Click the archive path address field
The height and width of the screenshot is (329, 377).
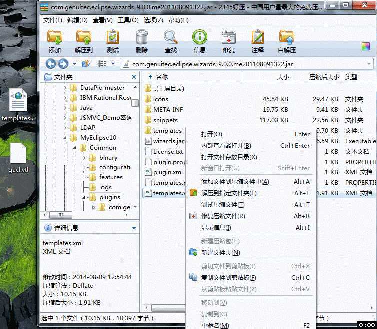tap(247, 64)
